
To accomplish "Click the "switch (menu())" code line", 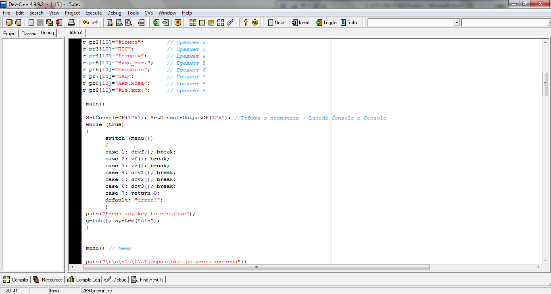I will click(x=129, y=138).
